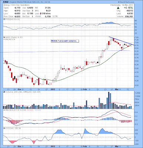Click the small icon before the Volume label

coord(4,92)
